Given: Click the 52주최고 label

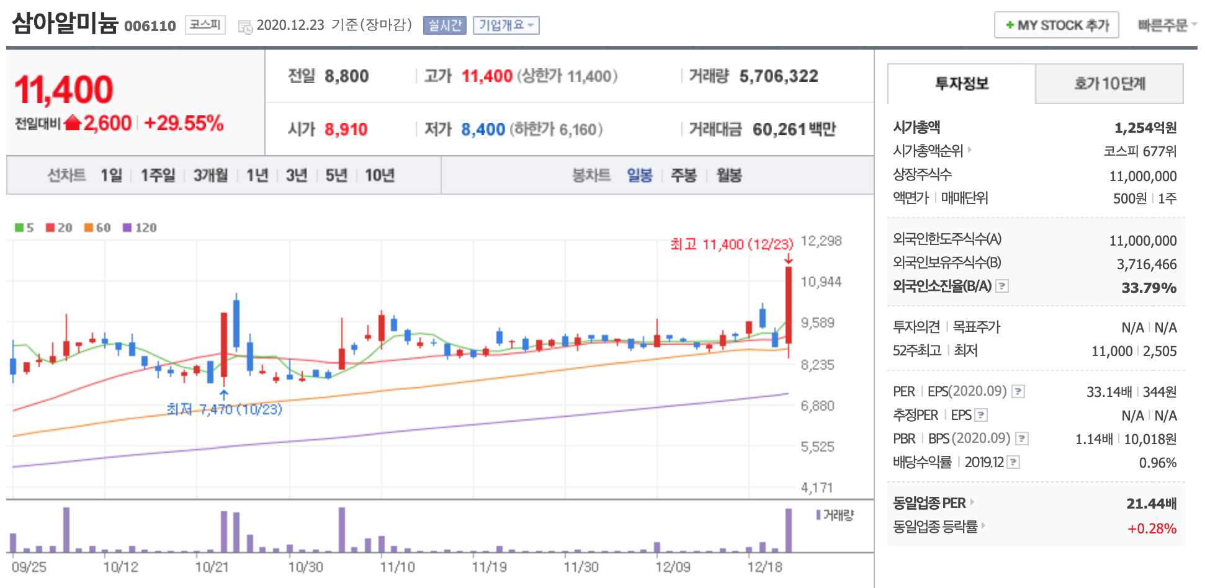Looking at the screenshot, I should (917, 350).
